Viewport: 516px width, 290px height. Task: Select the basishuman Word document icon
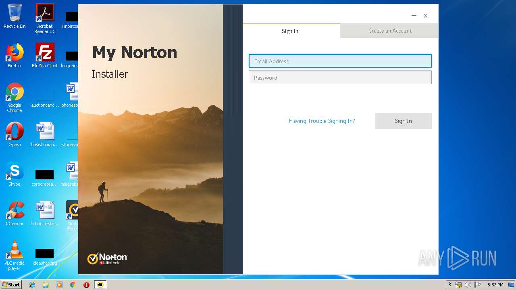pyautogui.click(x=45, y=134)
